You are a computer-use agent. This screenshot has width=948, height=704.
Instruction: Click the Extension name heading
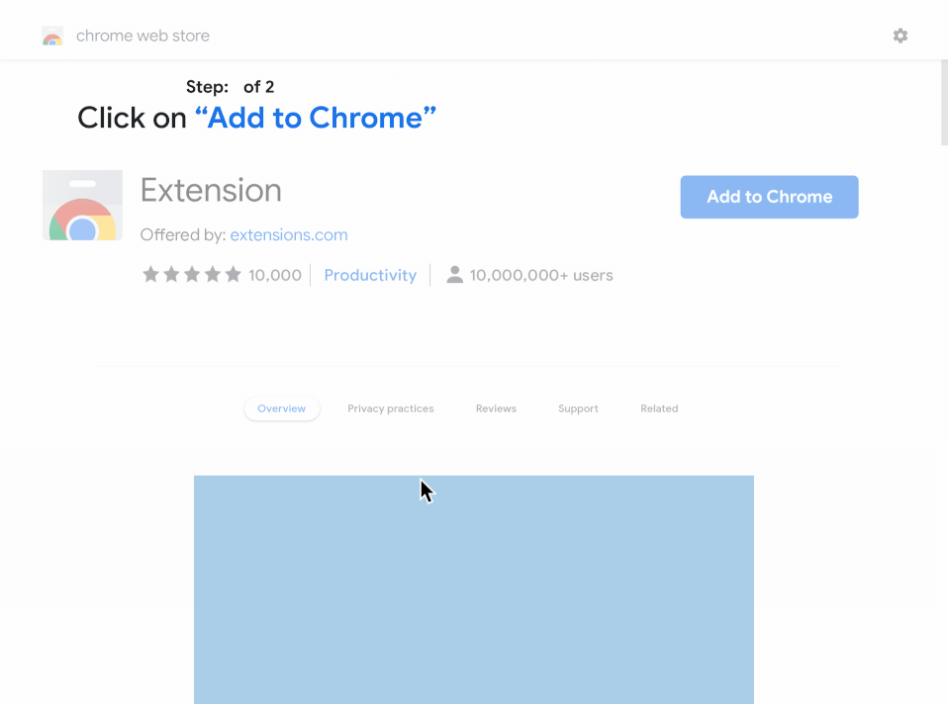(x=211, y=190)
